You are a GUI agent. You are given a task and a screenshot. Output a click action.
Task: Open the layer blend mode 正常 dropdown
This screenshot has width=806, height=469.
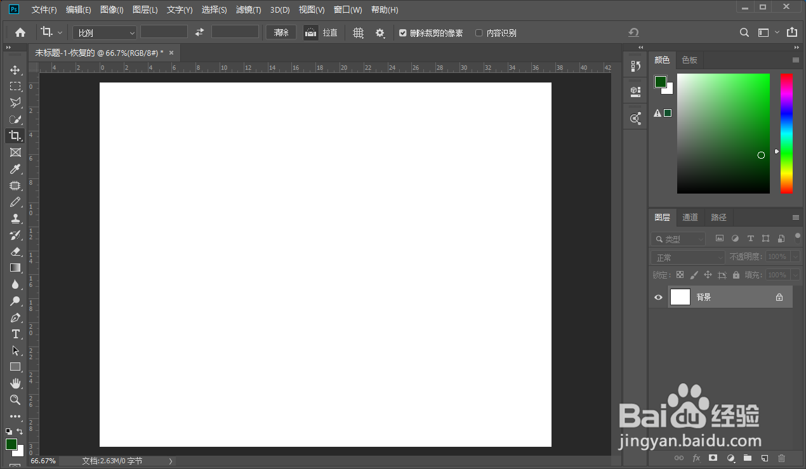(687, 257)
